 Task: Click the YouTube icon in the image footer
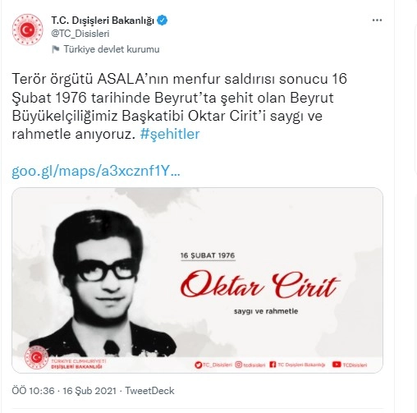337,365
